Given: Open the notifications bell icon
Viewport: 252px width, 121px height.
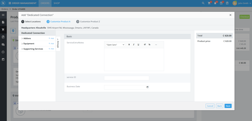Looking at the screenshot, I should [x=215, y=3].
